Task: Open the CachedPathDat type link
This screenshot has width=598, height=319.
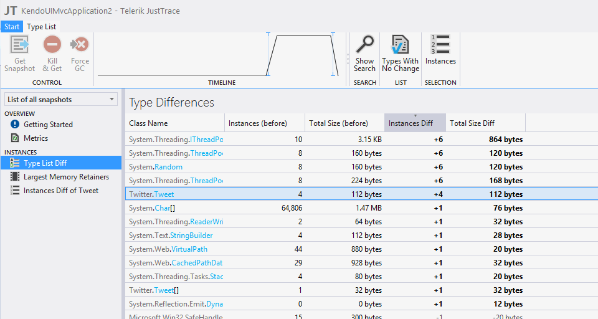Action: click(197, 263)
